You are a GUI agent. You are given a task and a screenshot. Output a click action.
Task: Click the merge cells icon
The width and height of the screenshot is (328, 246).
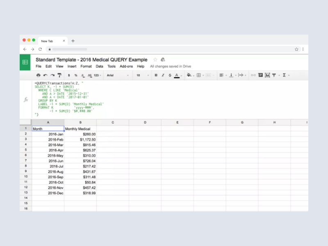(209, 75)
